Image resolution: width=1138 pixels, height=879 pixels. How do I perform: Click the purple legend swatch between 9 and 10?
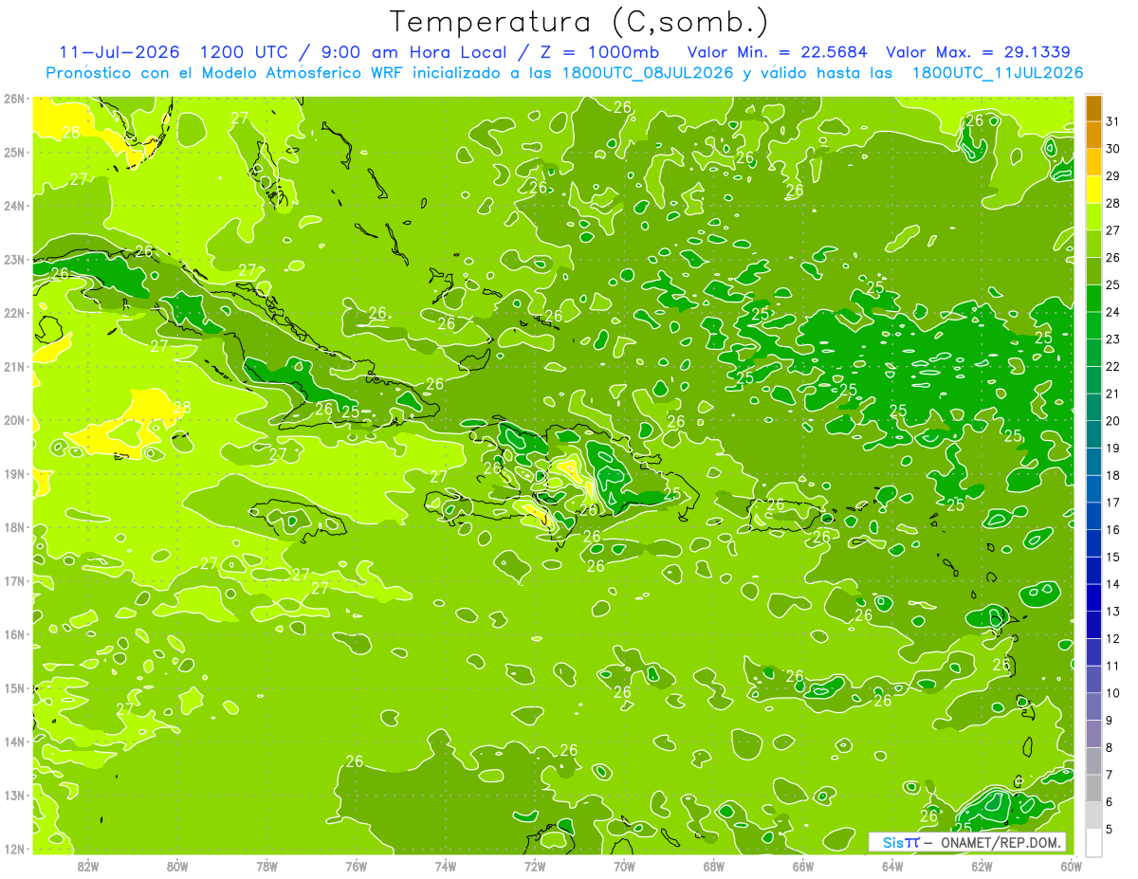pos(1093,706)
